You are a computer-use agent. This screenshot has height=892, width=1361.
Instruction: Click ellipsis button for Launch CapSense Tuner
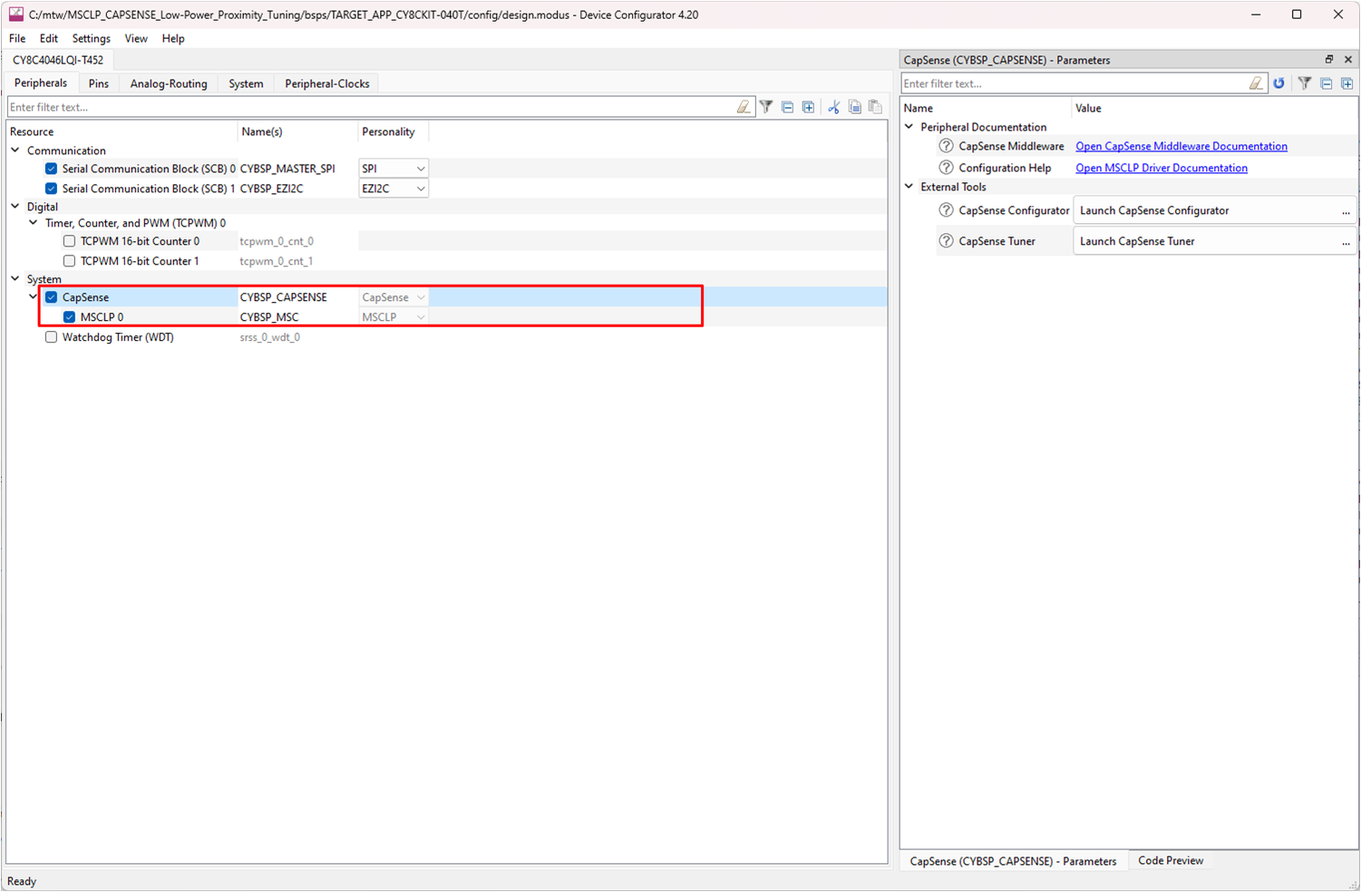tap(1346, 242)
